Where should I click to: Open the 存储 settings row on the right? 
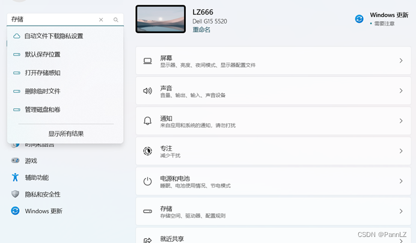point(274,211)
